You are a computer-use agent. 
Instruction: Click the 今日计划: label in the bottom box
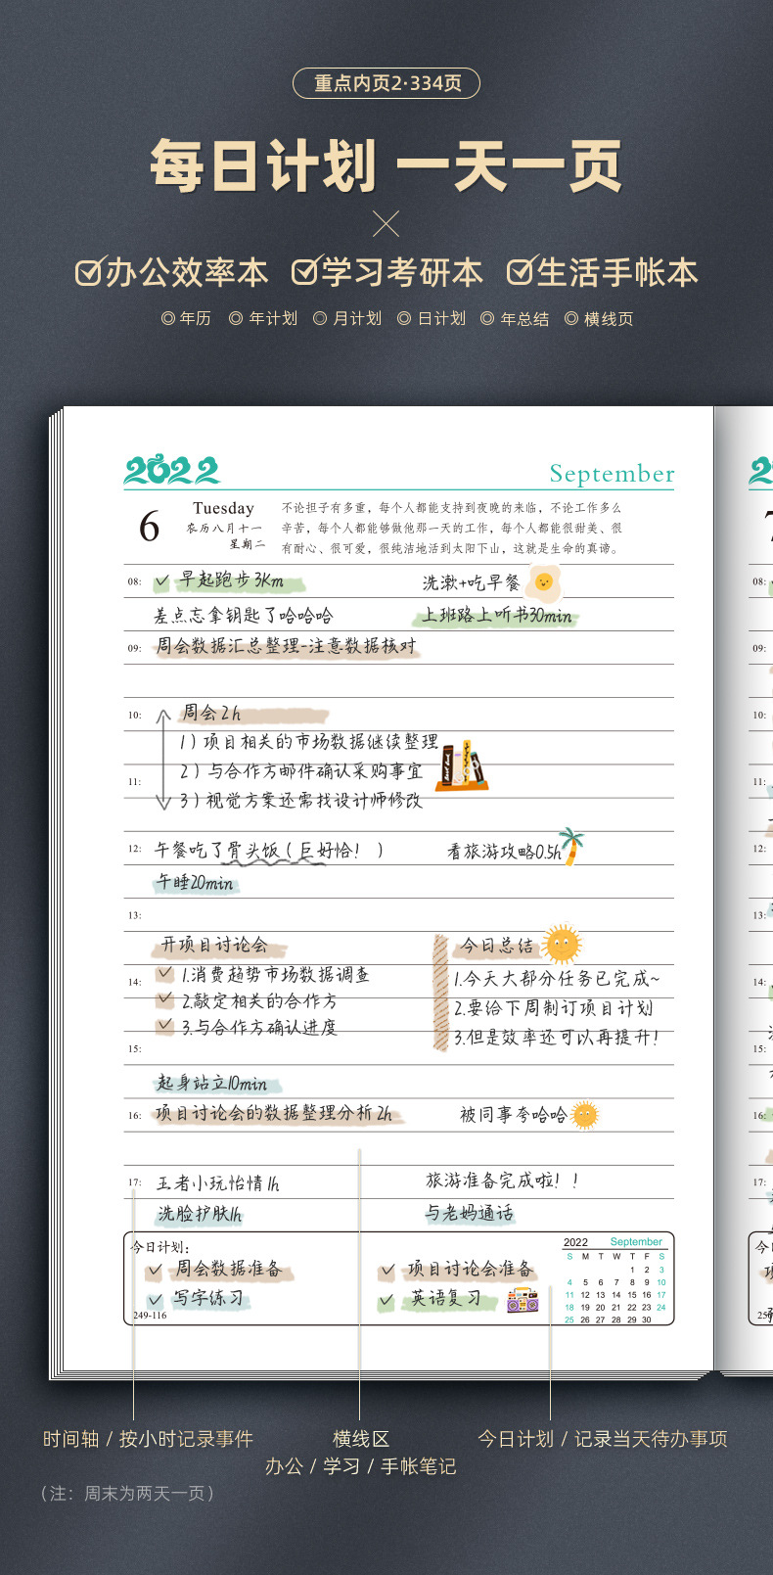[x=161, y=1246]
